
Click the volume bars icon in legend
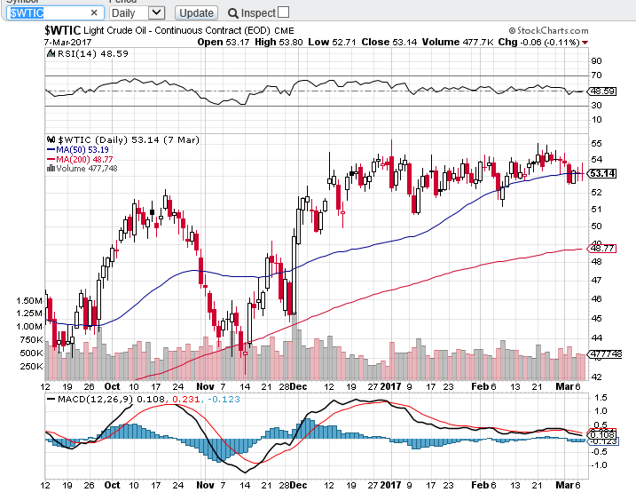51,168
